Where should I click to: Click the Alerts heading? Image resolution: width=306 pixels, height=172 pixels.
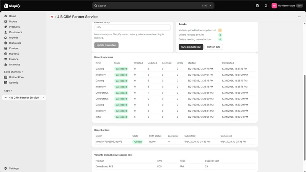(182, 24)
